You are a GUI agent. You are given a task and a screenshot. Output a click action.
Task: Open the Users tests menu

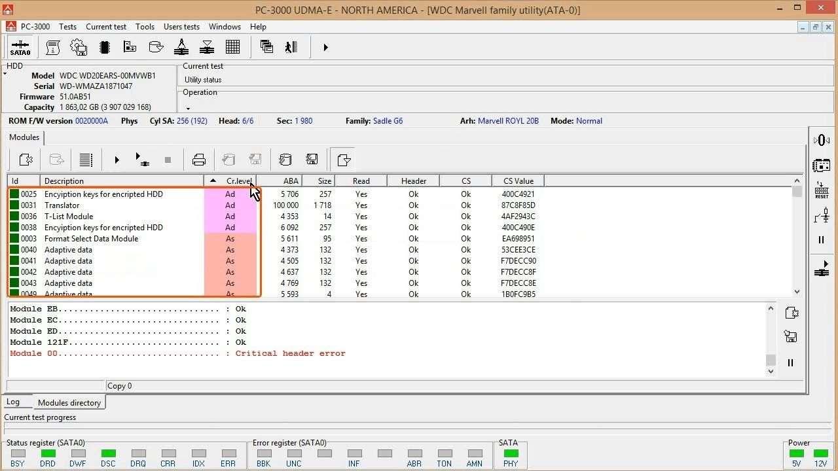181,27
